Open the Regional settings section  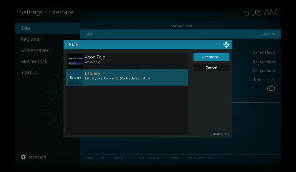(x=31, y=39)
